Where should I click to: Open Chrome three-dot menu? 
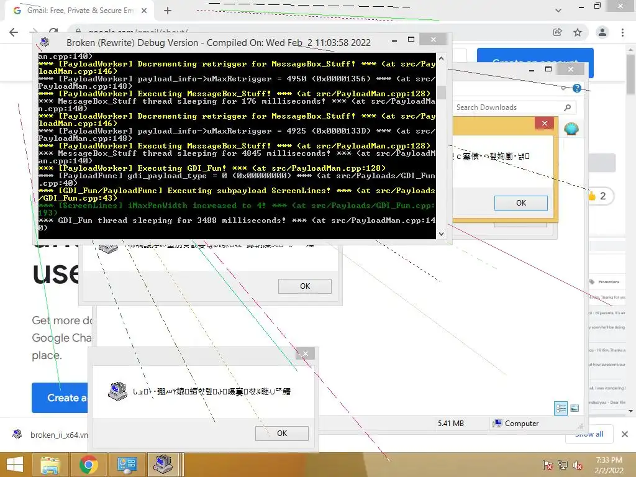pyautogui.click(x=622, y=32)
